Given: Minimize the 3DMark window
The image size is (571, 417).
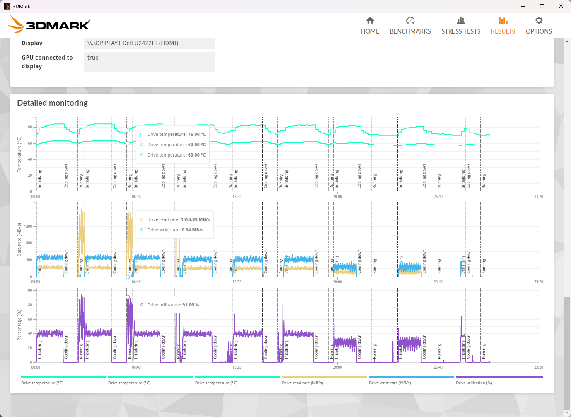Looking at the screenshot, I should [523, 6].
